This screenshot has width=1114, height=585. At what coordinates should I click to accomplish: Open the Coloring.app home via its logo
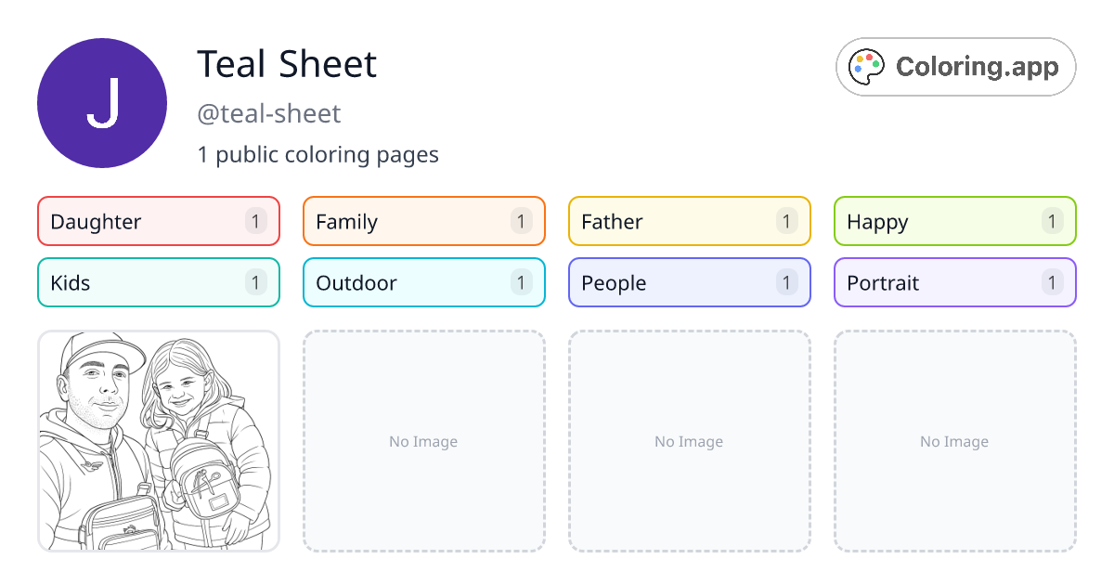tap(955, 66)
